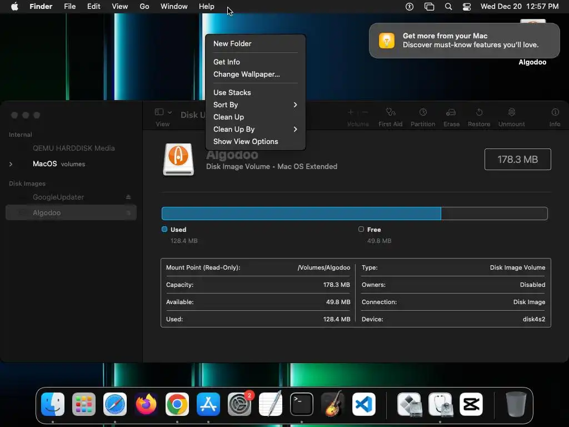
Task: Launch Safari from the Dock
Action: click(115, 404)
